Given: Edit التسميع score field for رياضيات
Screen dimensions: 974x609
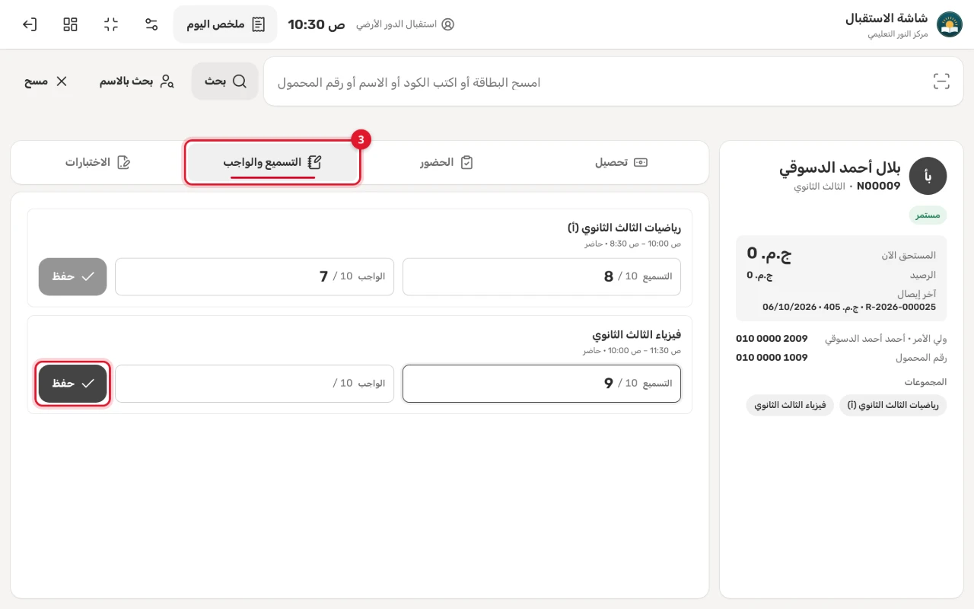Looking at the screenshot, I should pos(542,276).
